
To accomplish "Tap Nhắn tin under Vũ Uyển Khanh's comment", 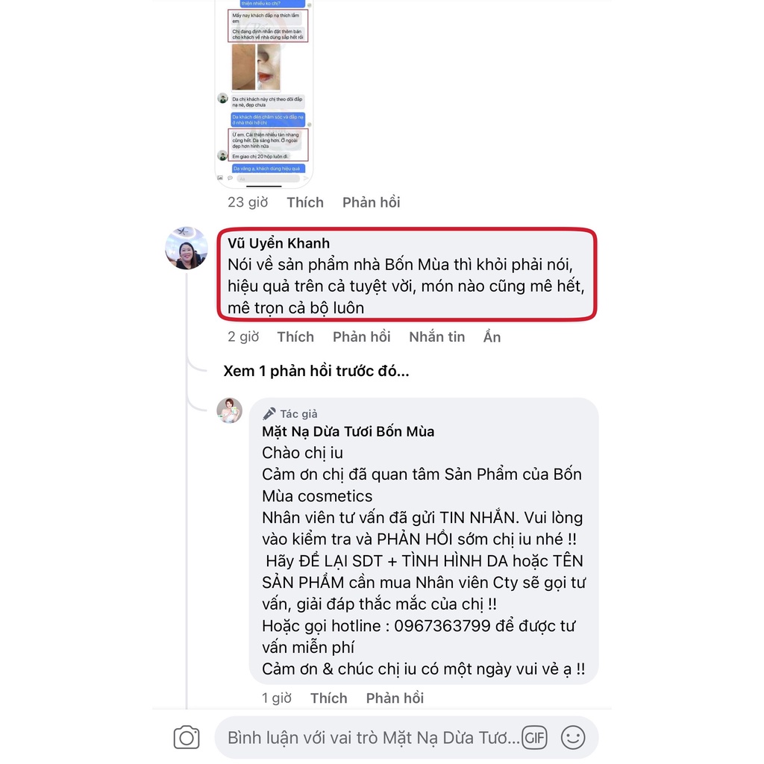I will pyautogui.click(x=437, y=336).
